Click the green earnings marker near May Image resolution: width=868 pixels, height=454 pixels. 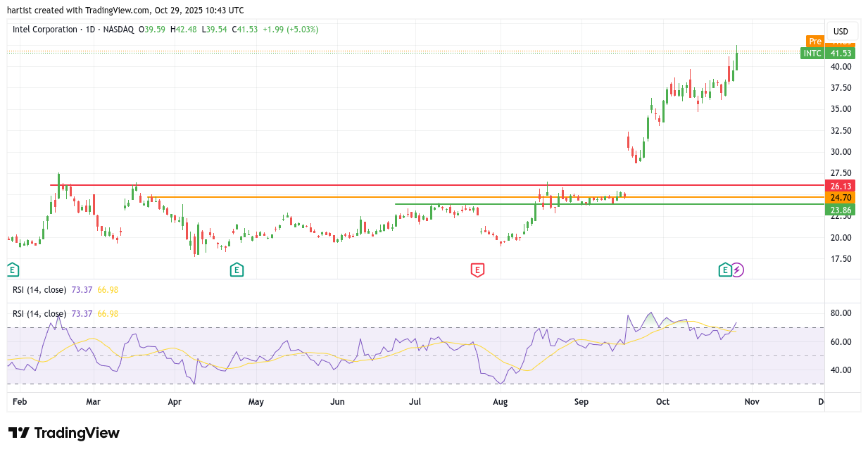[x=237, y=269]
